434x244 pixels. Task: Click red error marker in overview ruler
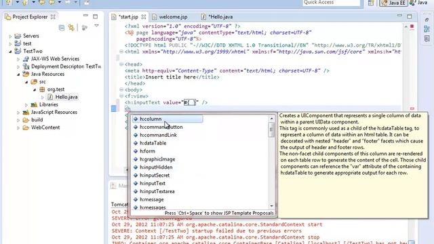click(x=412, y=108)
